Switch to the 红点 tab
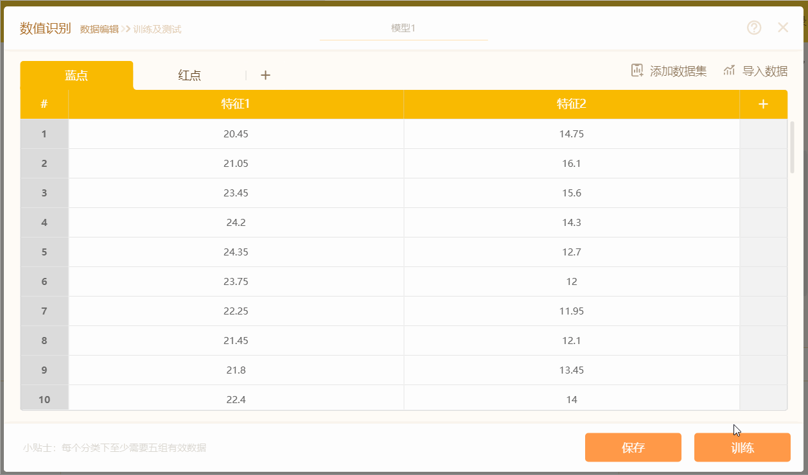Viewport: 808px width, 475px height. coord(189,75)
